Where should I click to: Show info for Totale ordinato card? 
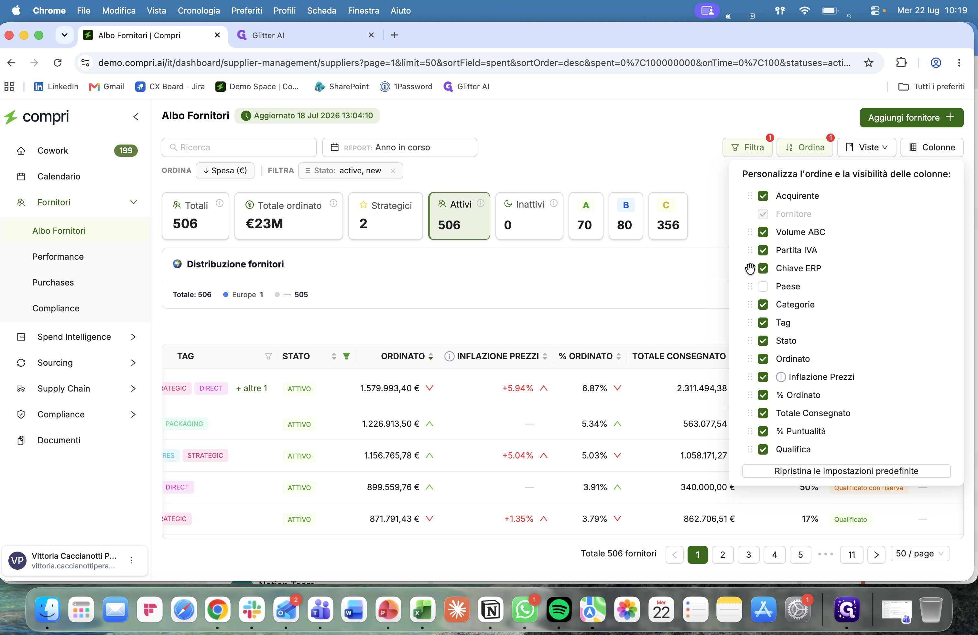tap(333, 203)
